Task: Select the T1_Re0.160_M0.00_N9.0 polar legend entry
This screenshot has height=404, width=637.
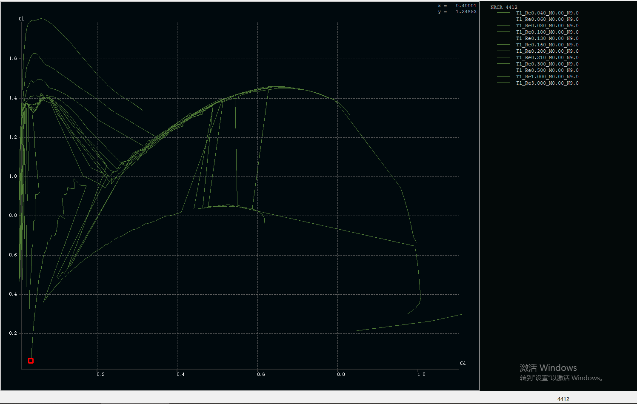Action: 547,45
